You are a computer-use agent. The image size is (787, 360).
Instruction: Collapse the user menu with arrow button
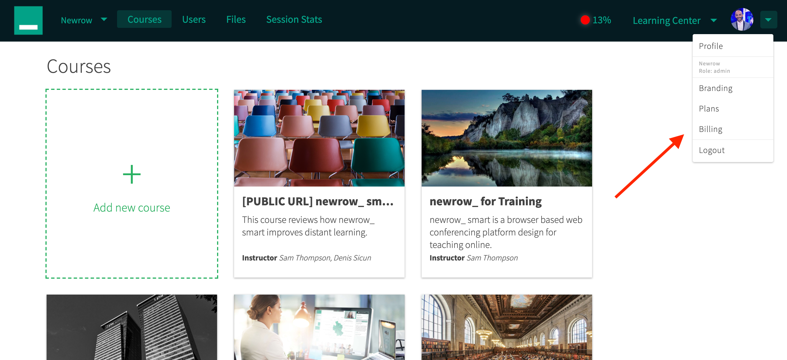[768, 20]
